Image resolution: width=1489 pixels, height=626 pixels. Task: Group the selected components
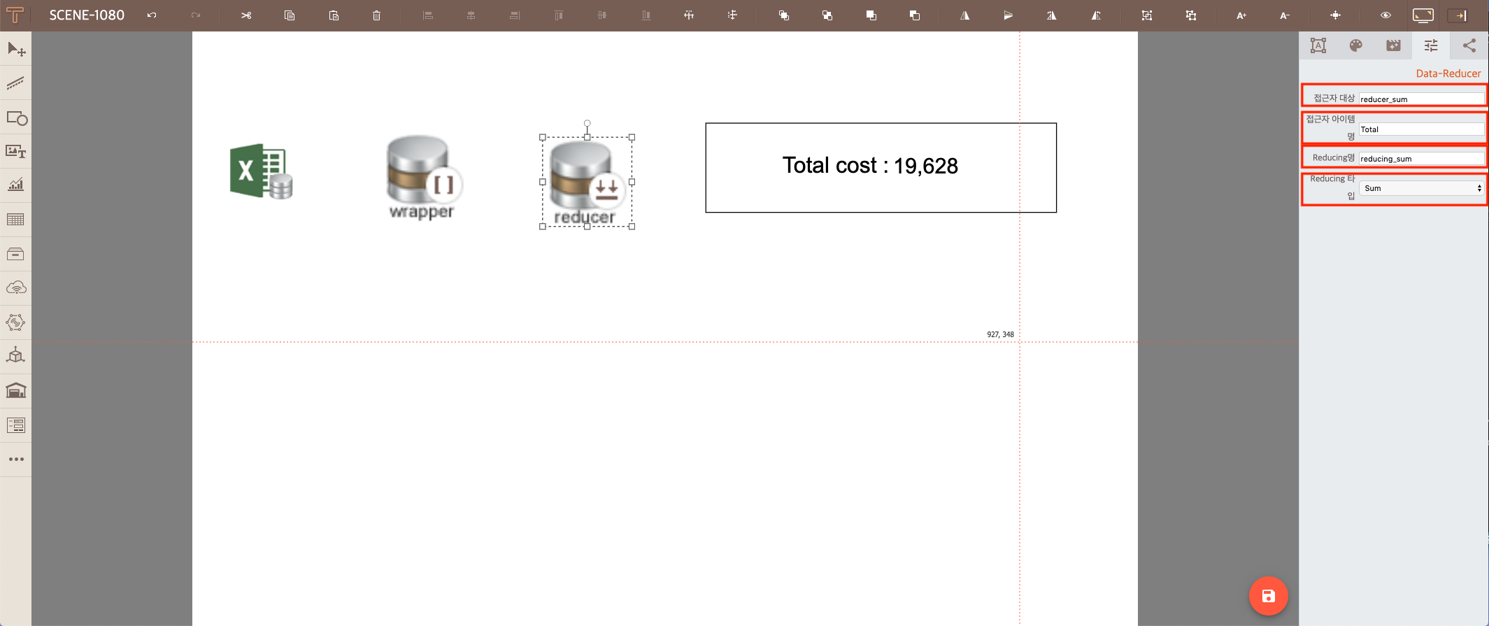(1147, 15)
